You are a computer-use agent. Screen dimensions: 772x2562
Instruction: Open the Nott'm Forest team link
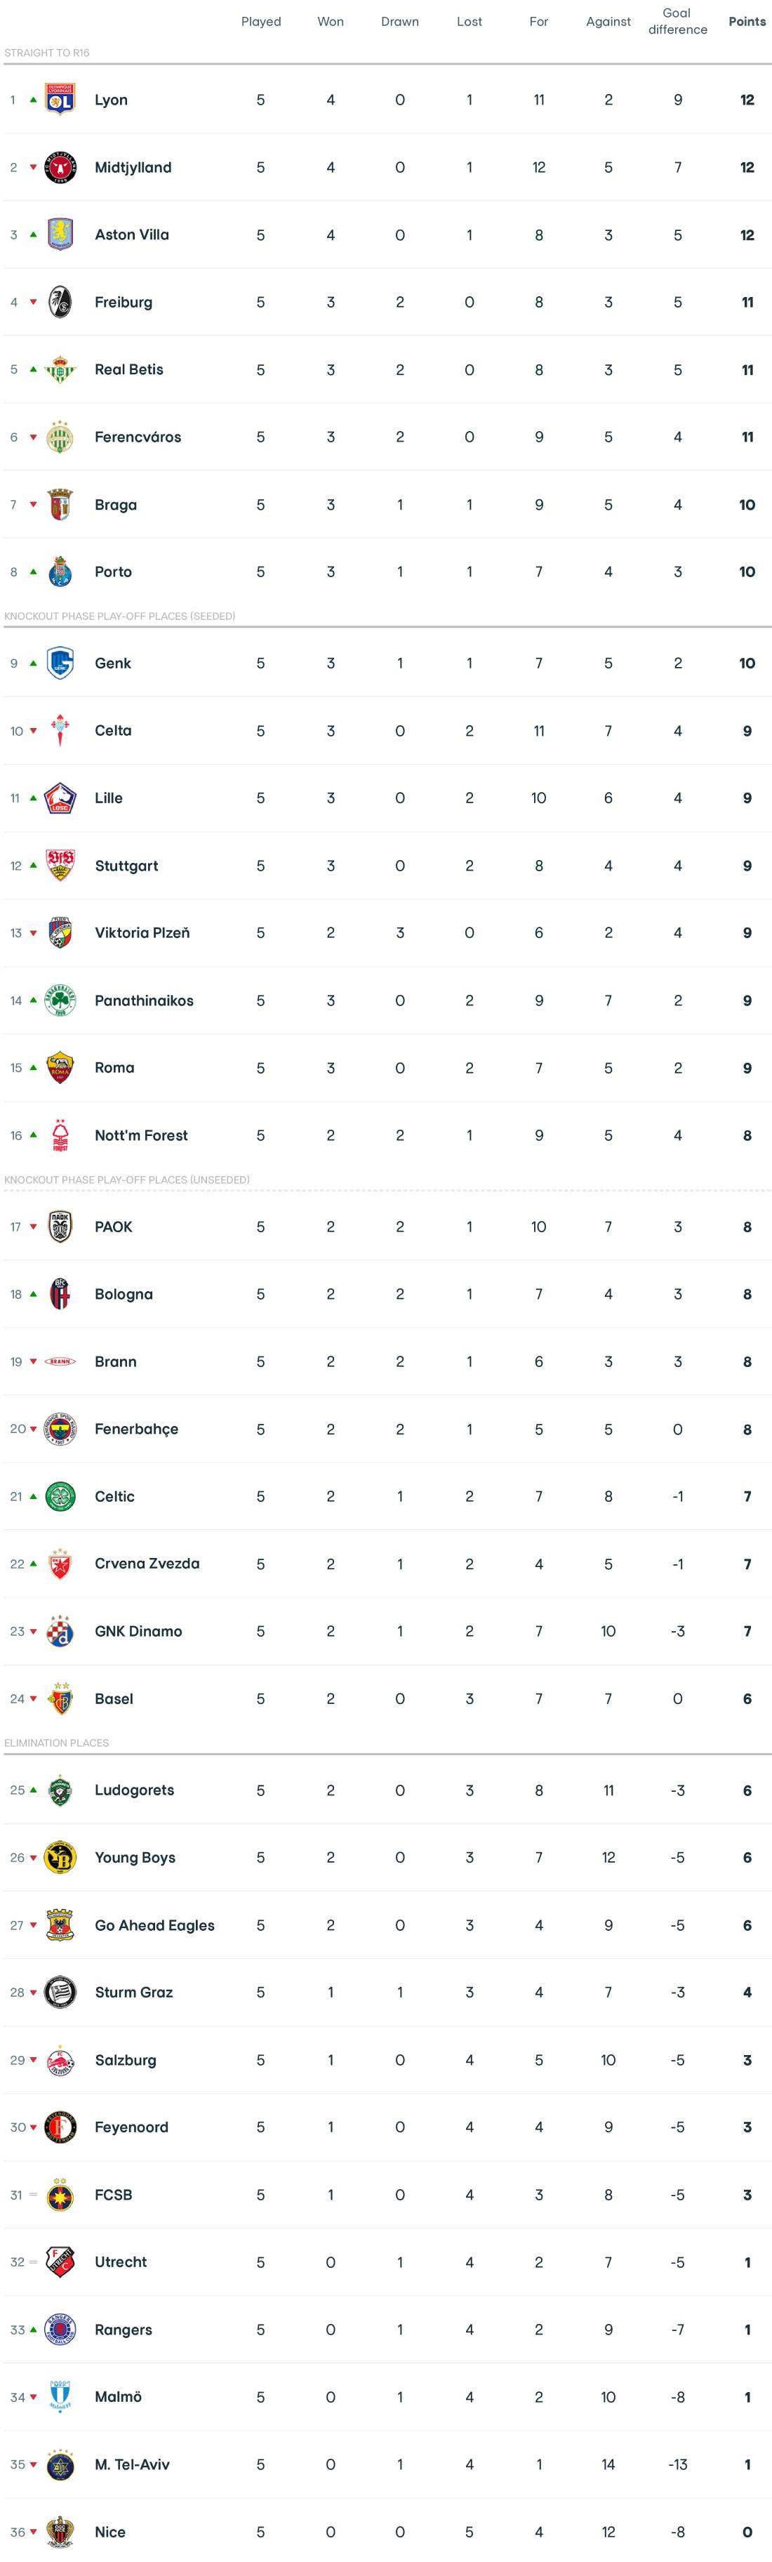click(x=141, y=1135)
